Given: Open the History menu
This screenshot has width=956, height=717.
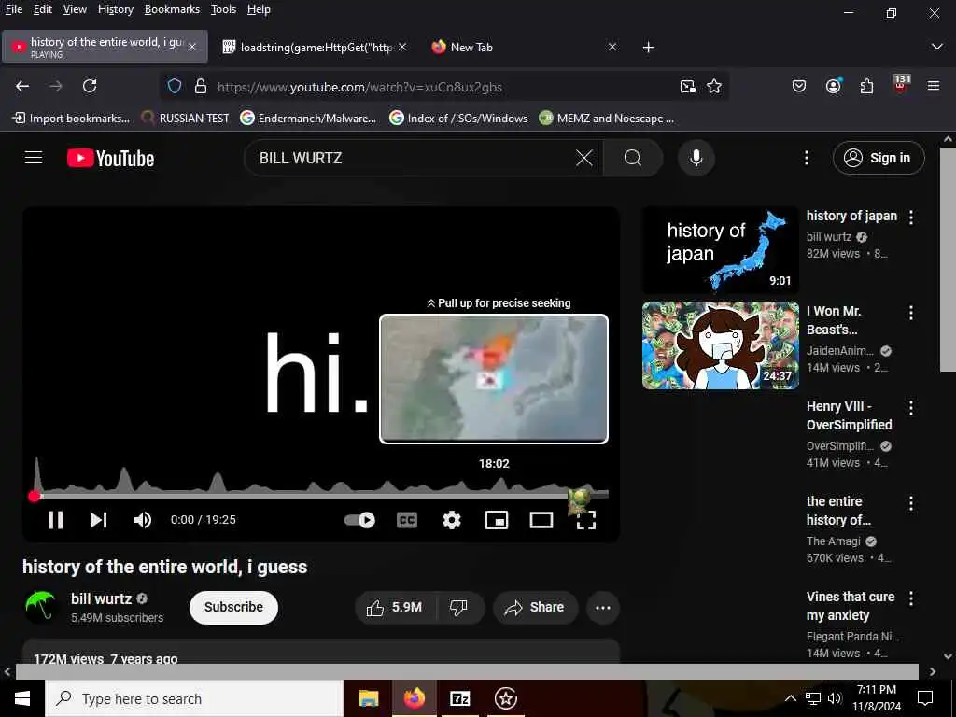Looking at the screenshot, I should (115, 9).
